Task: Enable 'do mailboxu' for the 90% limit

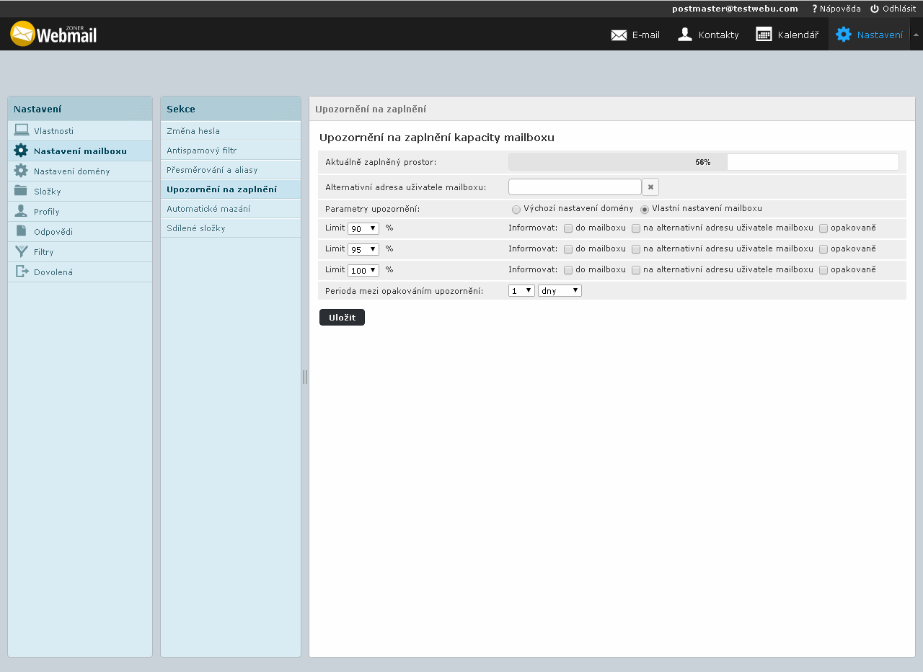Action: [x=568, y=228]
